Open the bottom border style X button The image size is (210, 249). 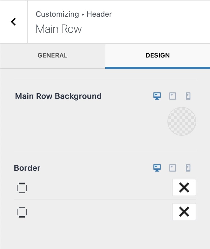coord(184,212)
